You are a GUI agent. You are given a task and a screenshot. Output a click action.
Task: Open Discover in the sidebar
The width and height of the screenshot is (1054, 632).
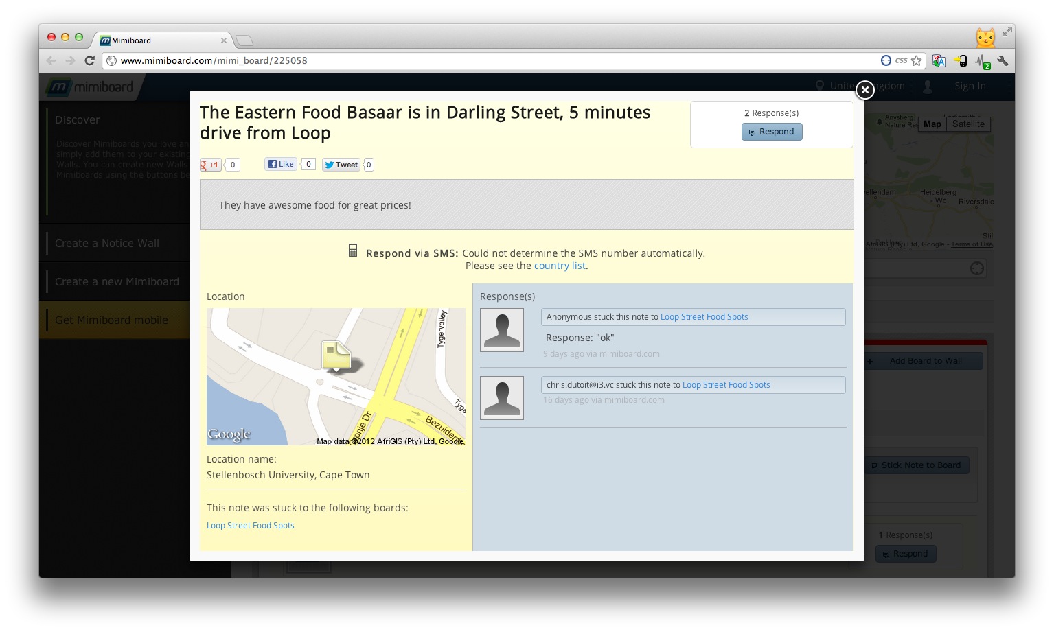tap(78, 120)
